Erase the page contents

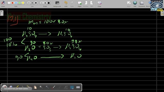[99, 4]
